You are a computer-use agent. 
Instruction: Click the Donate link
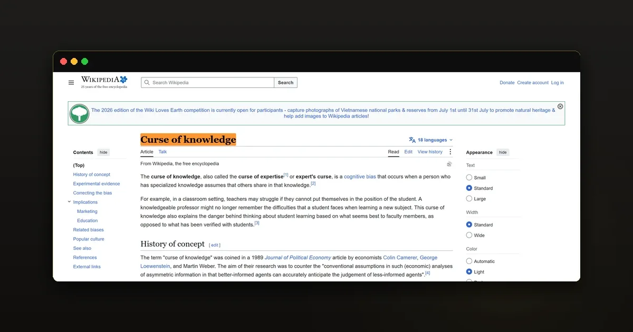[x=507, y=83]
